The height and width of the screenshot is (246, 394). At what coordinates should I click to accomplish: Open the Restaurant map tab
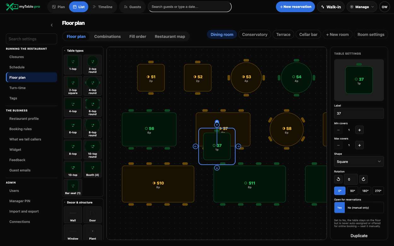170,37
